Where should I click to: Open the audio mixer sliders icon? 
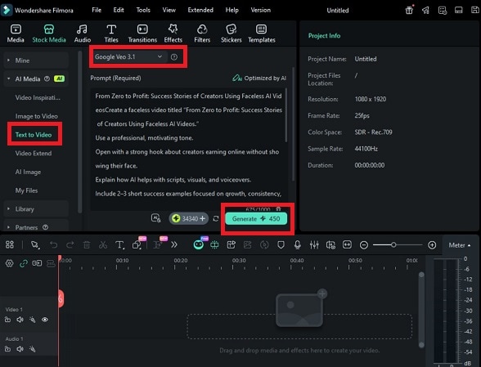point(314,244)
